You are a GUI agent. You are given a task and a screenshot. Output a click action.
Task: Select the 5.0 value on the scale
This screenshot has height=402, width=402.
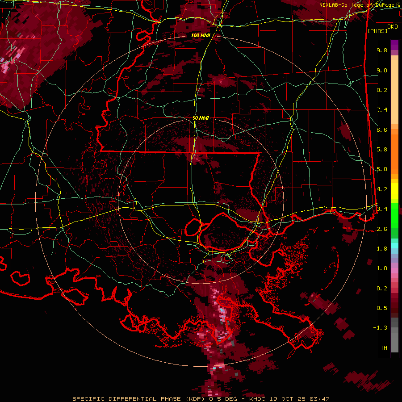pos(382,169)
